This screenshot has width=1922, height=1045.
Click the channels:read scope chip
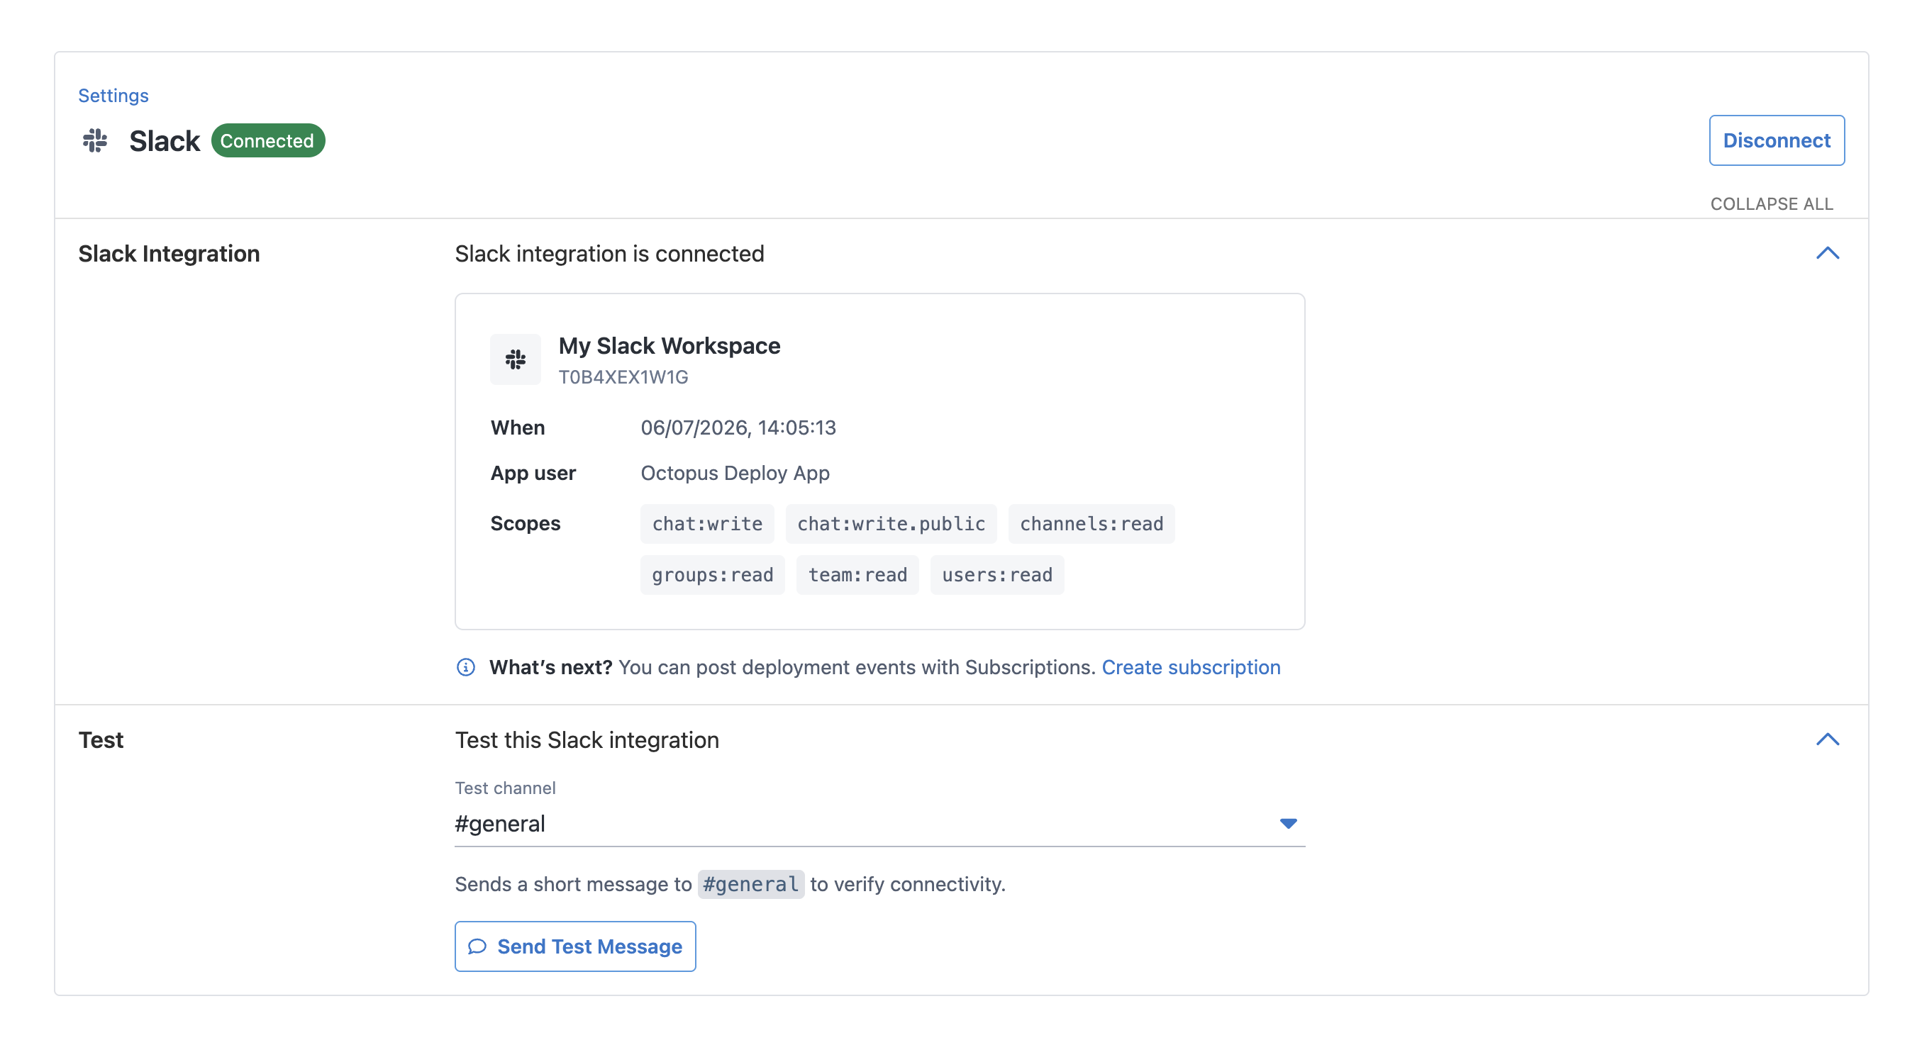click(x=1091, y=524)
